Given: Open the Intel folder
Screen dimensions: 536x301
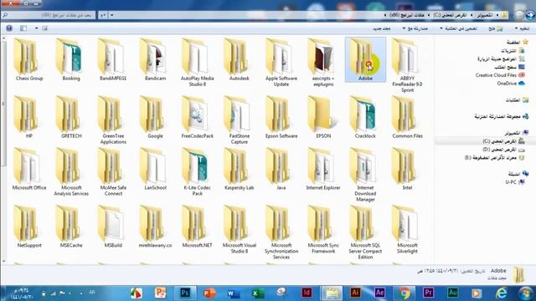Looking at the screenshot, I should click(407, 169).
